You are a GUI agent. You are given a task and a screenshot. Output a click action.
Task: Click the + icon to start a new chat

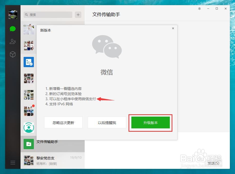(78, 15)
